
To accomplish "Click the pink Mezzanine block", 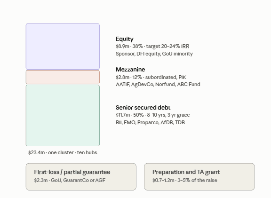I will pos(63,77).
